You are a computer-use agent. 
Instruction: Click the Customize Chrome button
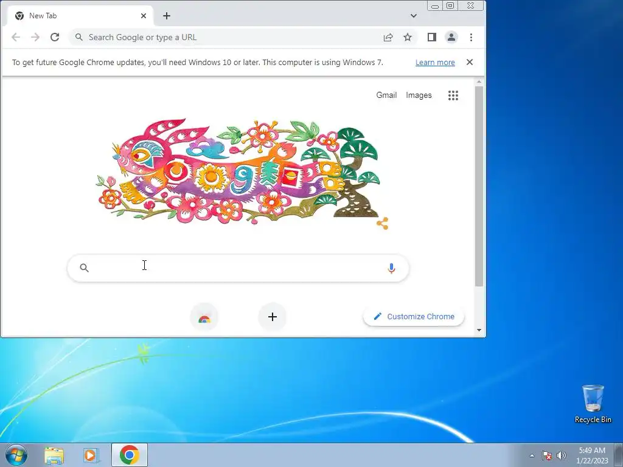(x=414, y=316)
